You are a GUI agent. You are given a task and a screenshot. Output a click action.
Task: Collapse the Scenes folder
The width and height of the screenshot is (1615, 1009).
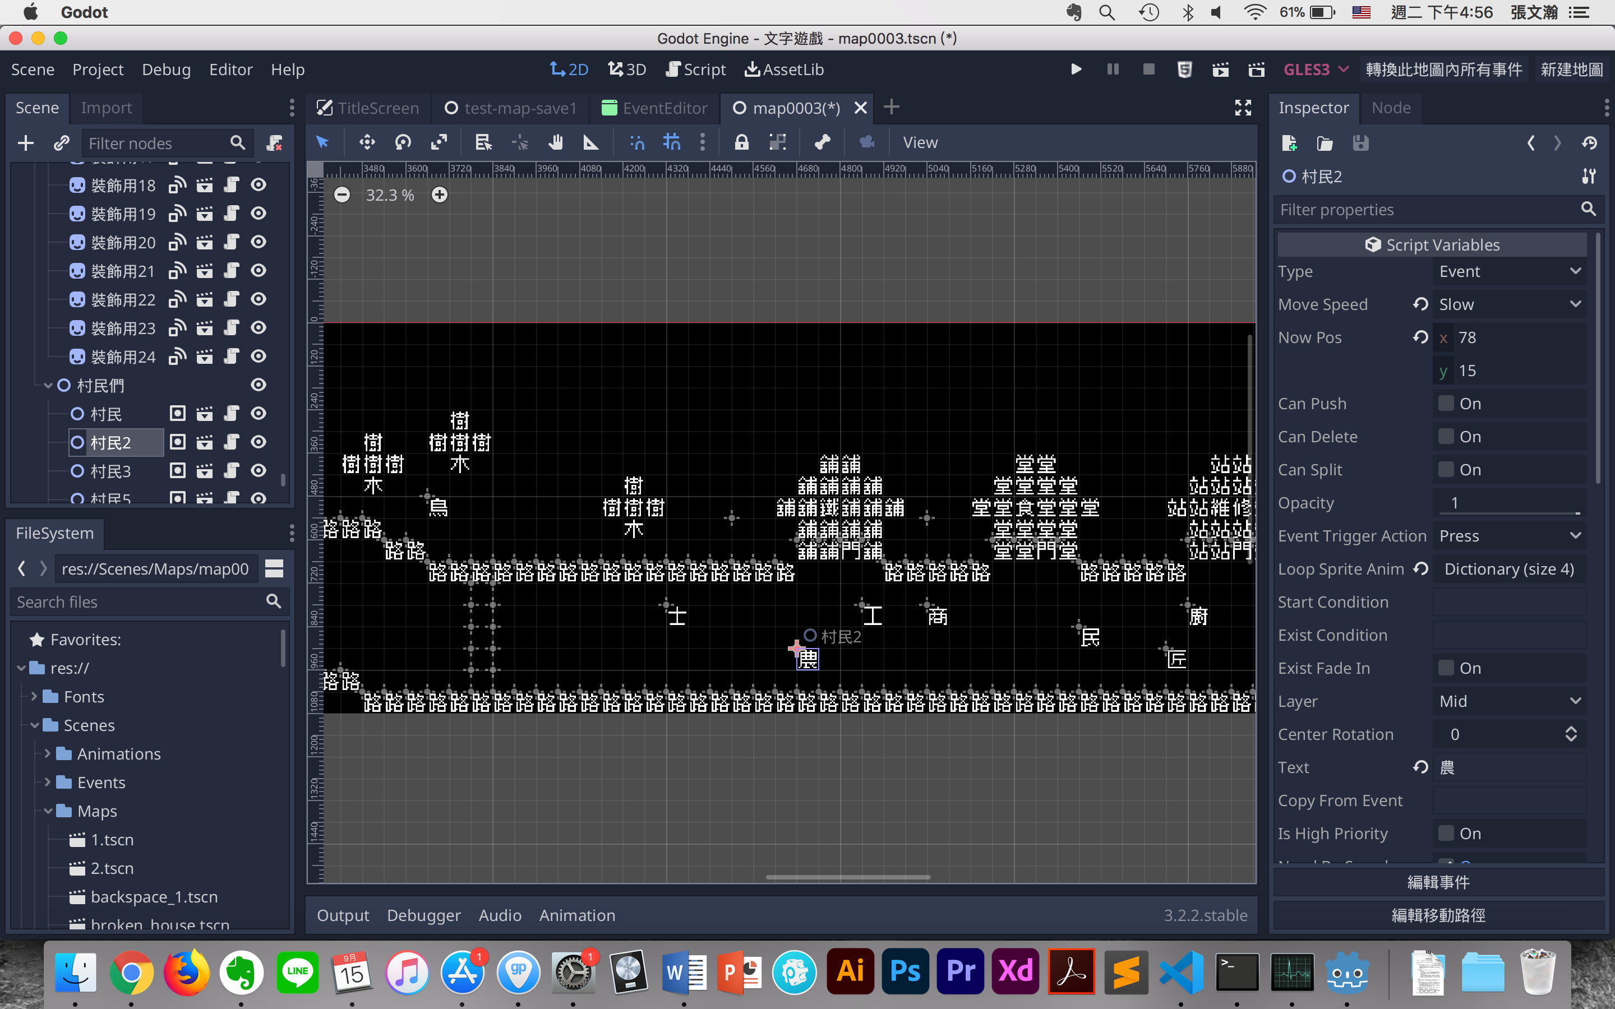click(x=34, y=725)
